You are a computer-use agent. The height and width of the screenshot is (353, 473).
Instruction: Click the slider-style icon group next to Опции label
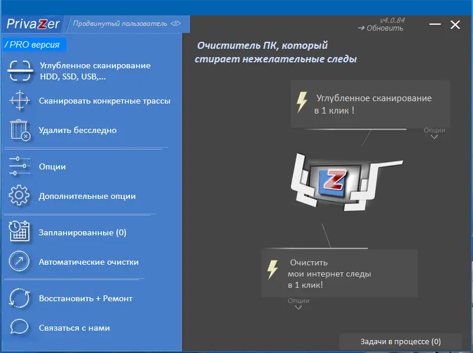point(19,166)
